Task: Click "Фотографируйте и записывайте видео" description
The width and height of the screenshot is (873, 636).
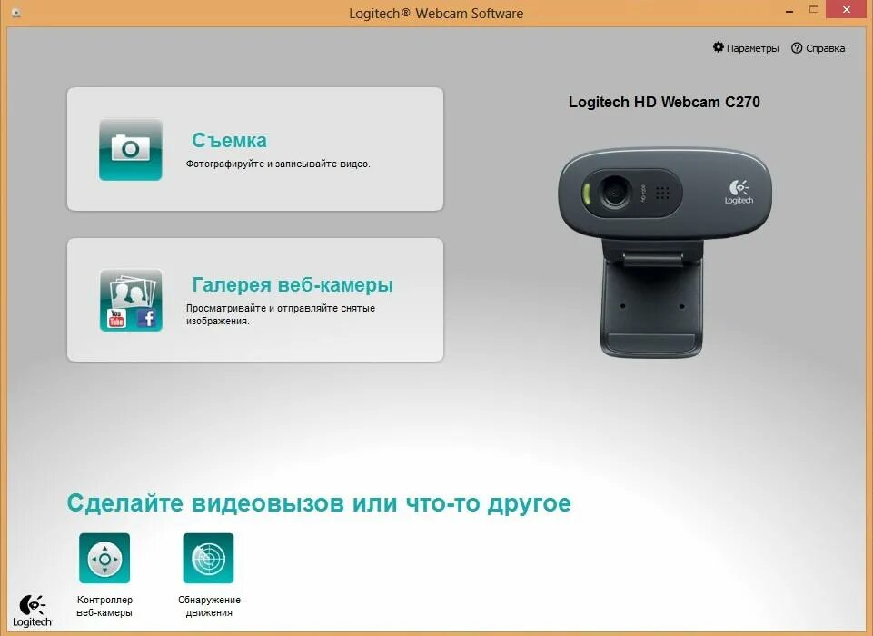Action: pyautogui.click(x=278, y=164)
